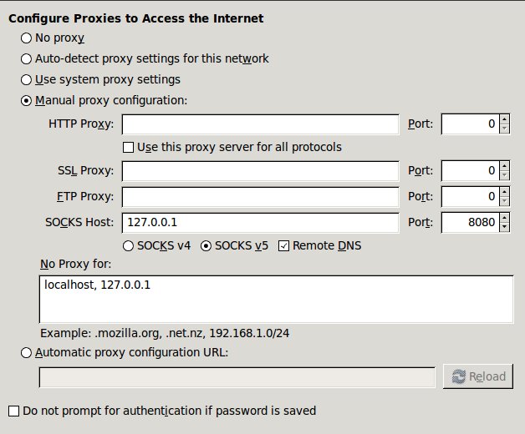
Task: Increase SSL Proxy port with up arrow
Action: [504, 166]
